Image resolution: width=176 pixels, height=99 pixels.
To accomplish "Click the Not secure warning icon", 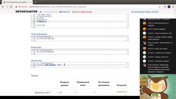I will [16, 7].
